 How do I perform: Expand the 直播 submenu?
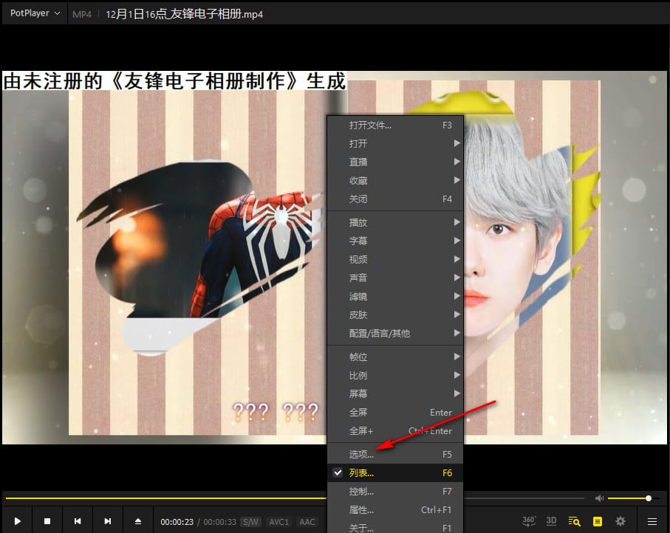click(x=395, y=162)
